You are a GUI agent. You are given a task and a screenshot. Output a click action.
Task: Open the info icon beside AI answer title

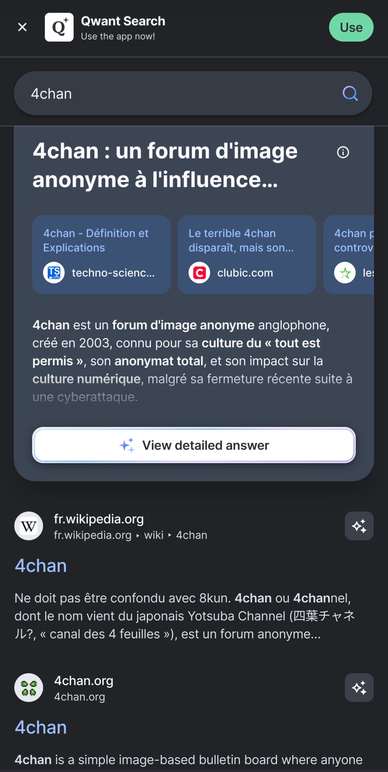(x=343, y=152)
